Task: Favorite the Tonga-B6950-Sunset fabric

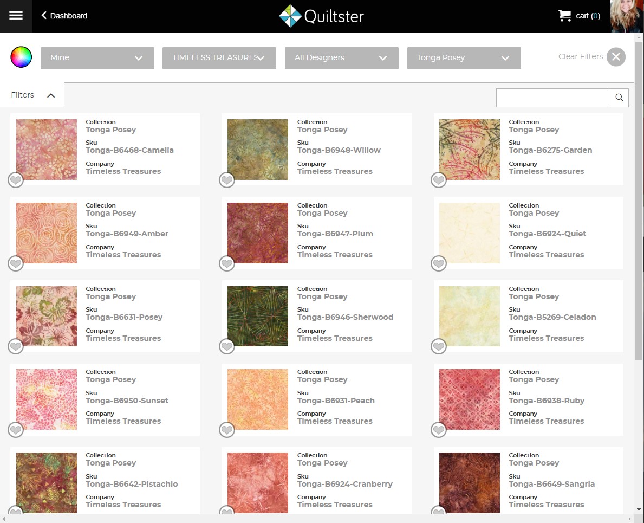Action: click(x=16, y=430)
